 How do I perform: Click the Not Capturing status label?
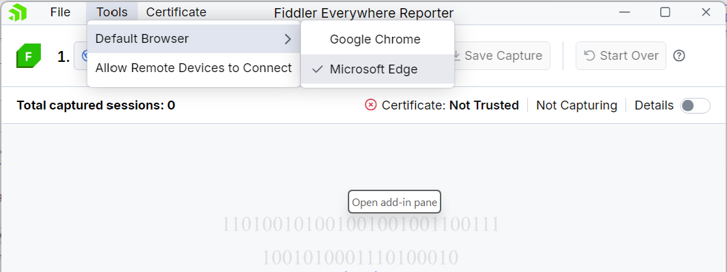tap(576, 105)
